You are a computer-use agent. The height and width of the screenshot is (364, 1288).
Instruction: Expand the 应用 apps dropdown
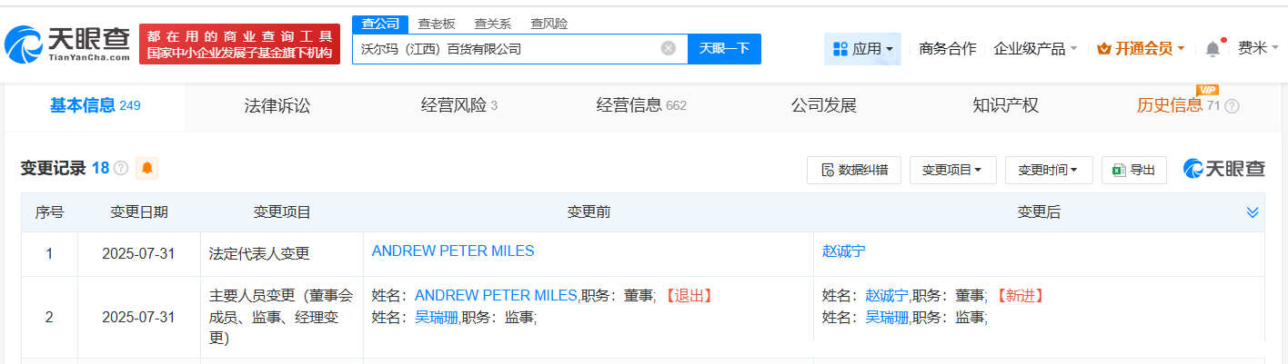(862, 48)
